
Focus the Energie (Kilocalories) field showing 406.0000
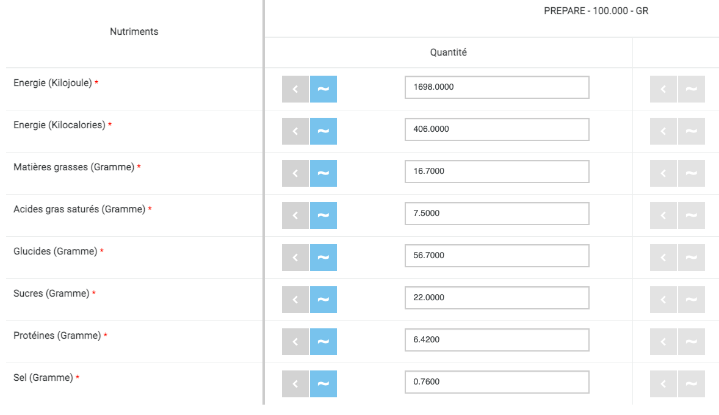coord(497,129)
